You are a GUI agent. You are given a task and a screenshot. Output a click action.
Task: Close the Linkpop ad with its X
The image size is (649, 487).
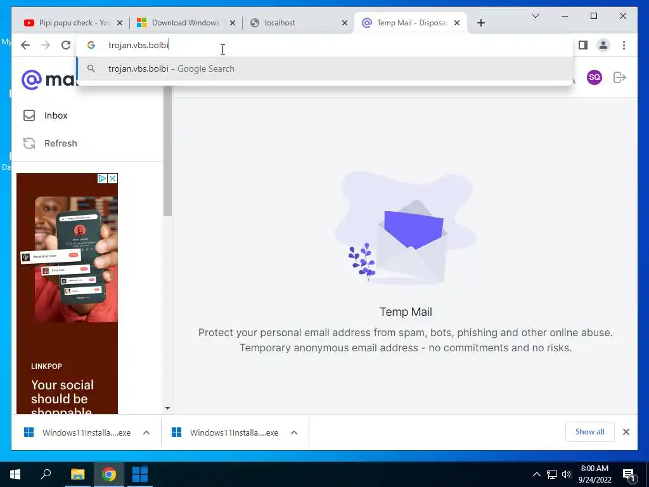pyautogui.click(x=113, y=178)
